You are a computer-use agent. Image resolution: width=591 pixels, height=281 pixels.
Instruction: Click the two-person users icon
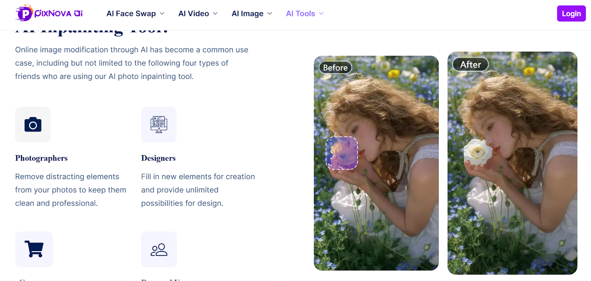(x=159, y=250)
